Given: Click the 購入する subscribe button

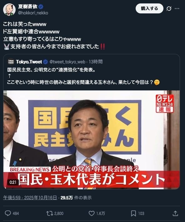Looking at the screenshot, I should point(149,9).
